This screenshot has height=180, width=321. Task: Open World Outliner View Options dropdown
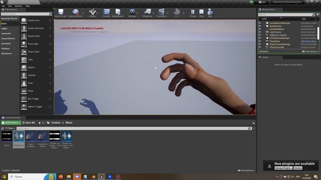point(310,51)
